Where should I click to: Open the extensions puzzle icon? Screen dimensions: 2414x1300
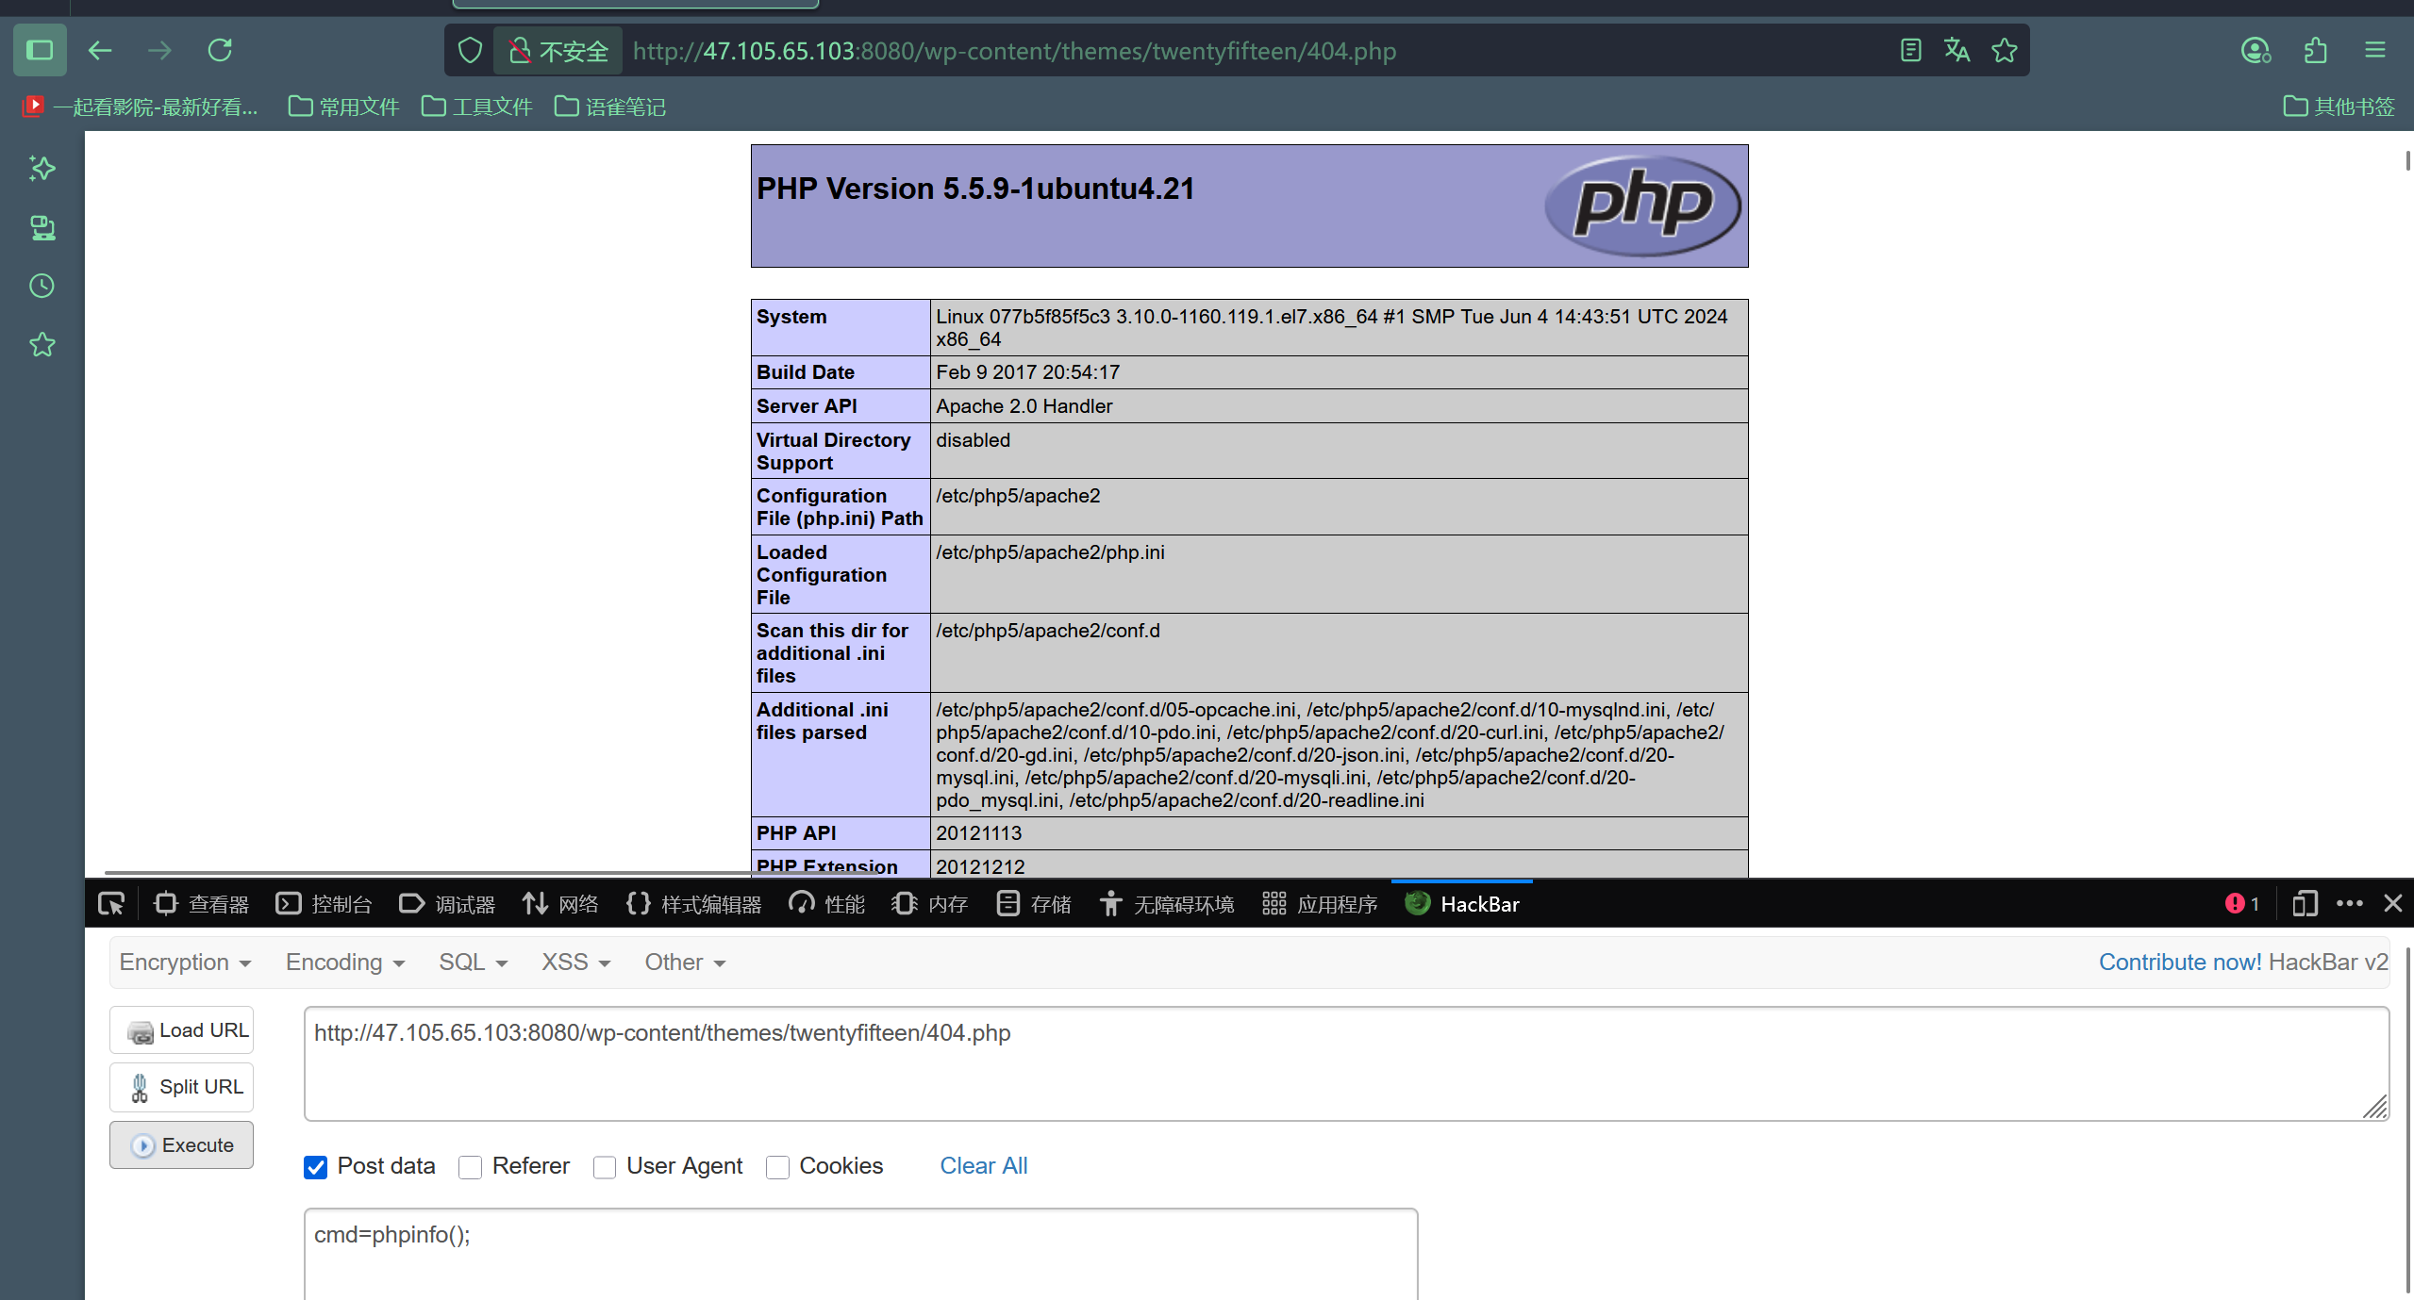click(2316, 50)
